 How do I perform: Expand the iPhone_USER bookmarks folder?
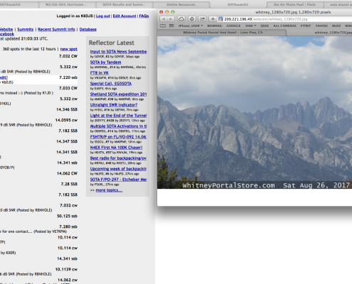[191, 26]
